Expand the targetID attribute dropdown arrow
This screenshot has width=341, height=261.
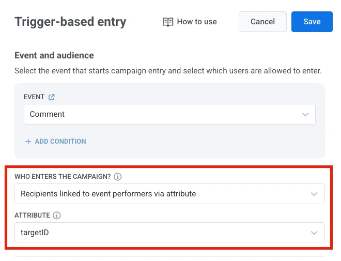point(314,233)
